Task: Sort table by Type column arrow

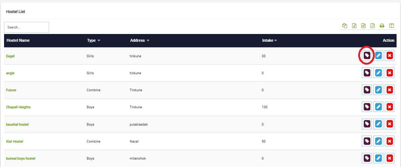Action: [x=99, y=41]
